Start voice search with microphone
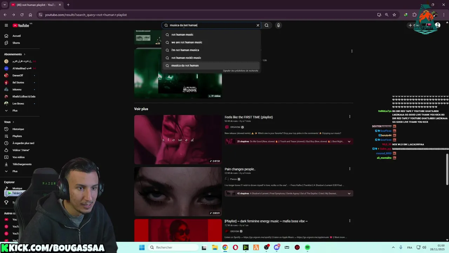The width and height of the screenshot is (449, 253). coord(279,25)
